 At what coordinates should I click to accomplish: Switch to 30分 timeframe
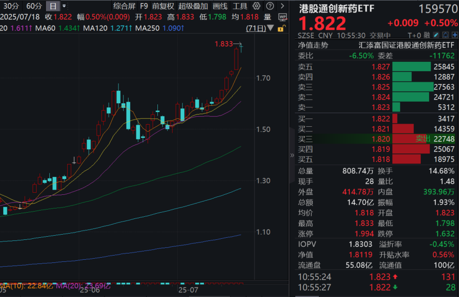[x=10, y=6]
